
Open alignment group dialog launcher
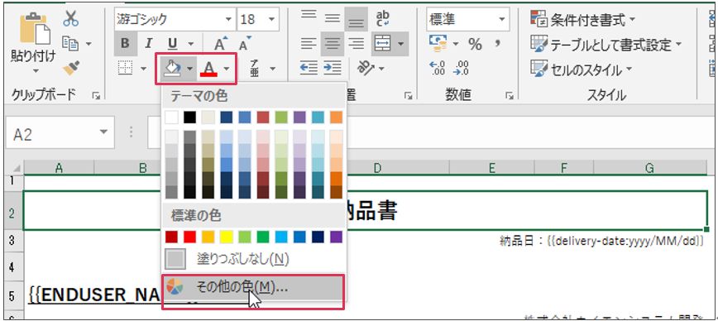point(408,95)
